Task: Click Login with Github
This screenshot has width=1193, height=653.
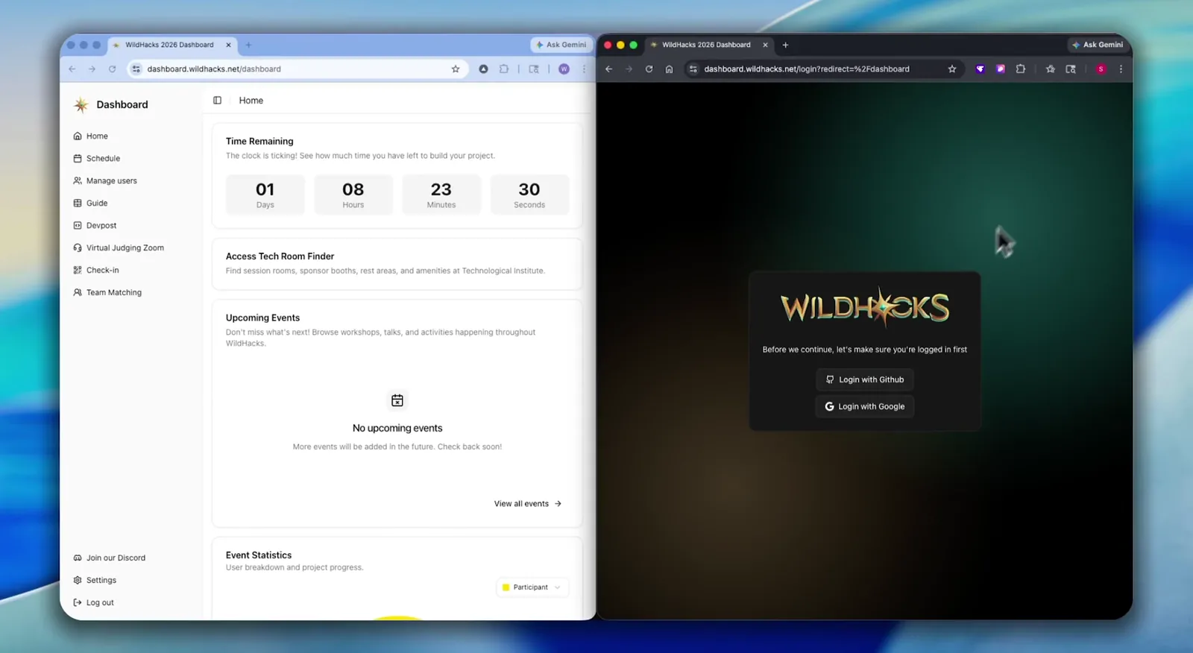Action: click(x=865, y=379)
